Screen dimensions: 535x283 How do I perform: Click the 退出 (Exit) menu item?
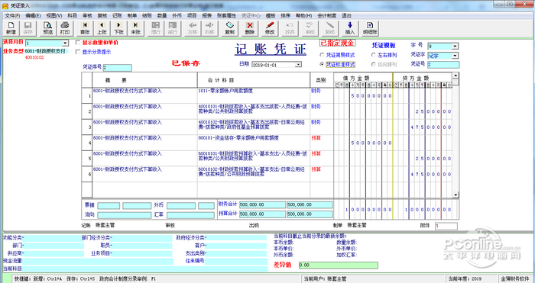tap(346, 16)
